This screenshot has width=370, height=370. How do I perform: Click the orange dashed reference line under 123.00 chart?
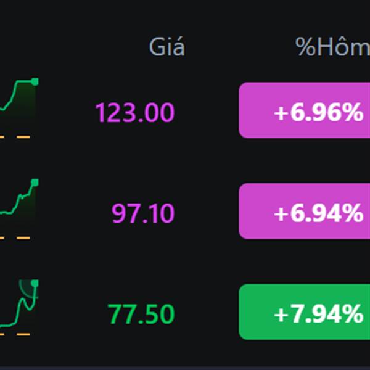click(15, 137)
